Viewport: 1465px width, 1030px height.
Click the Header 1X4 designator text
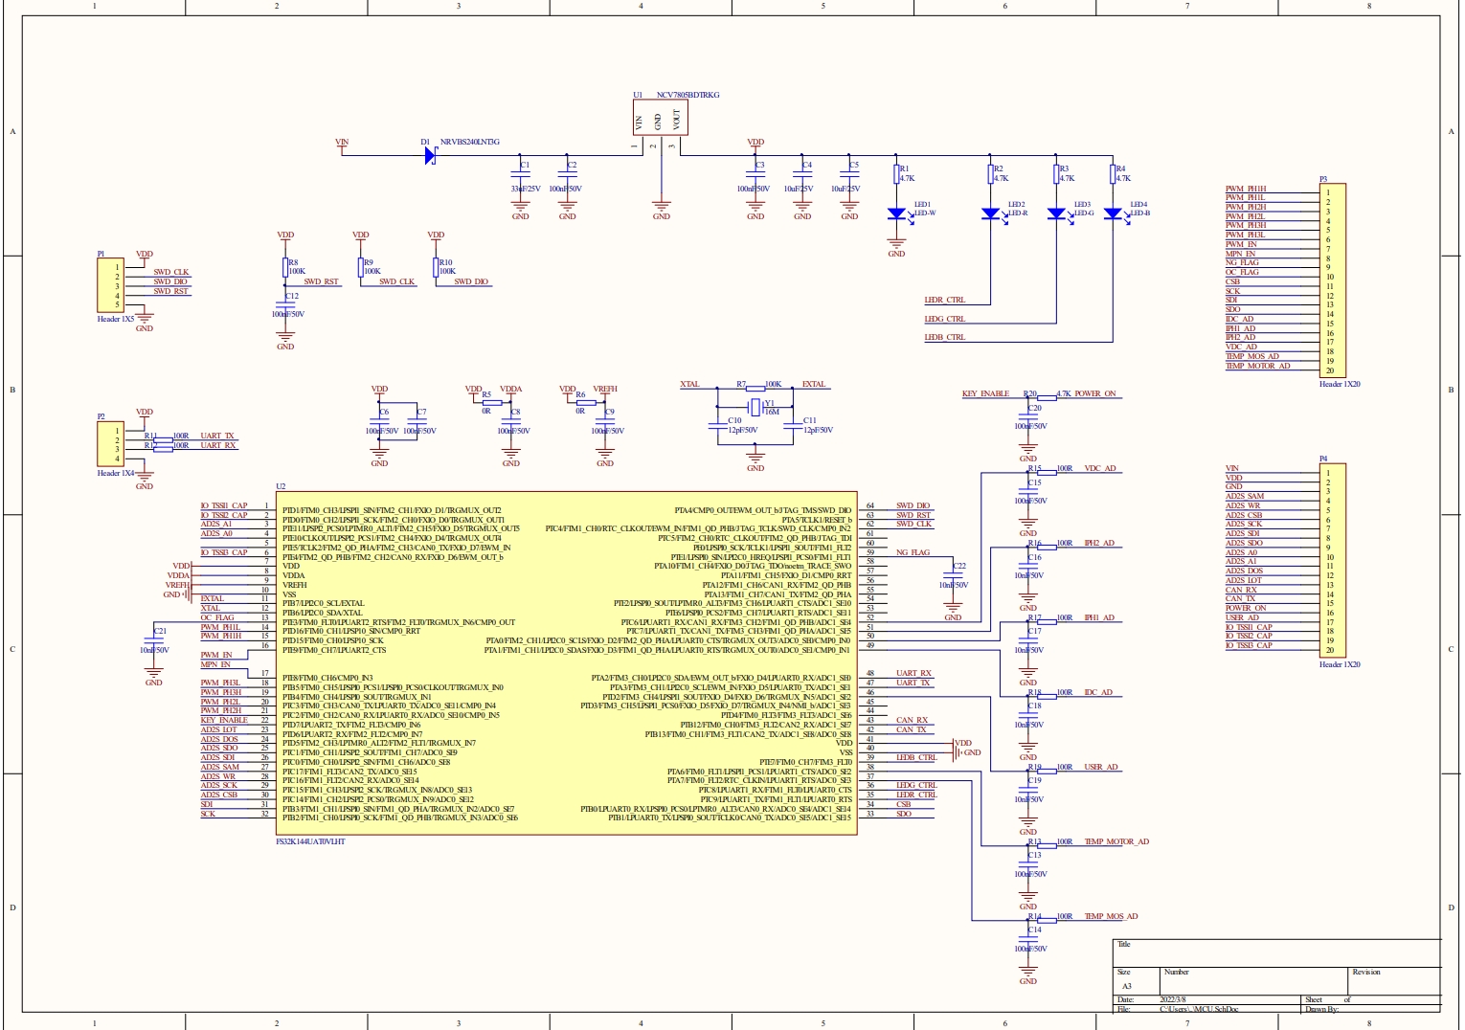[x=116, y=473]
